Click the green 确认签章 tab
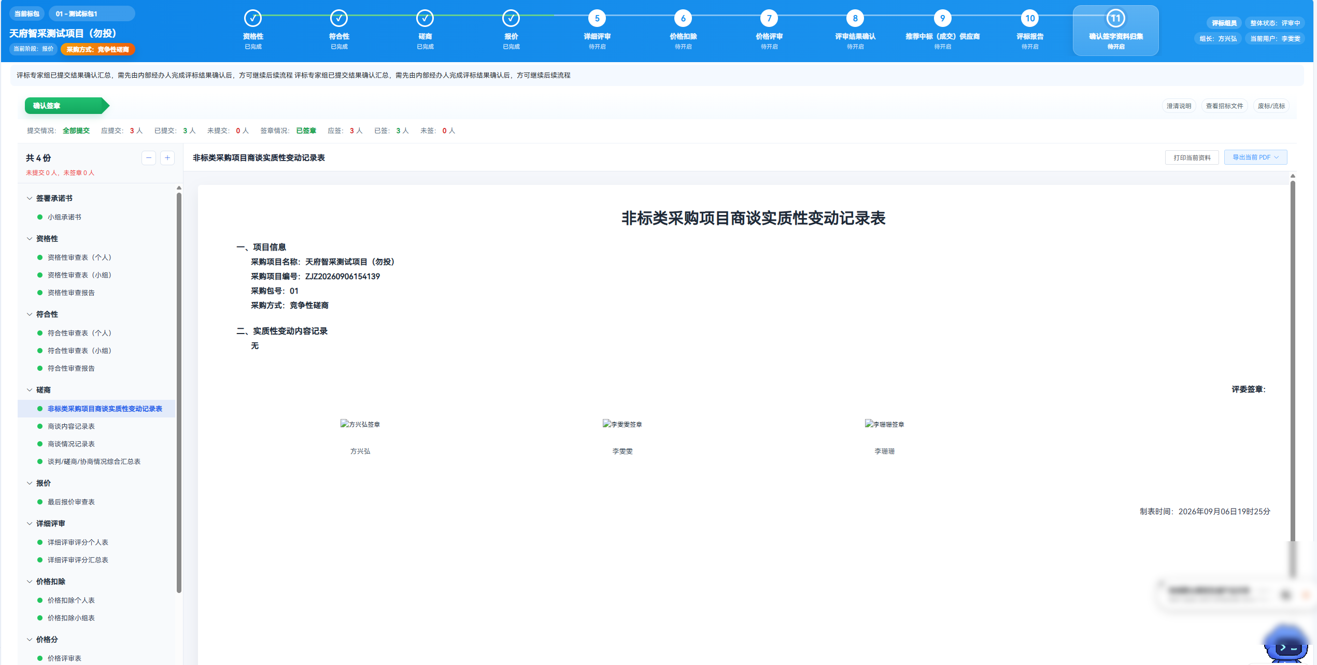Image resolution: width=1317 pixels, height=665 pixels. (66, 106)
